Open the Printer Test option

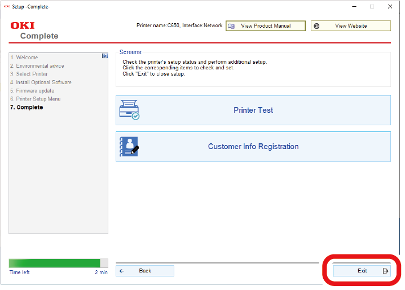click(x=253, y=111)
